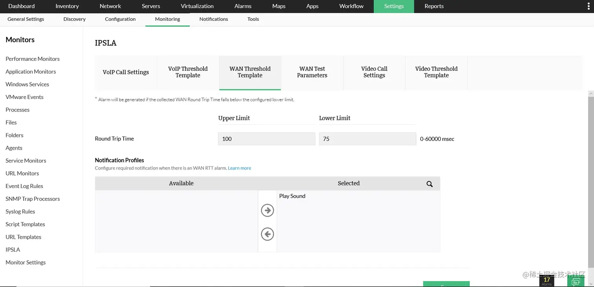Switch to the Video Threshold Template tab

coord(436,72)
